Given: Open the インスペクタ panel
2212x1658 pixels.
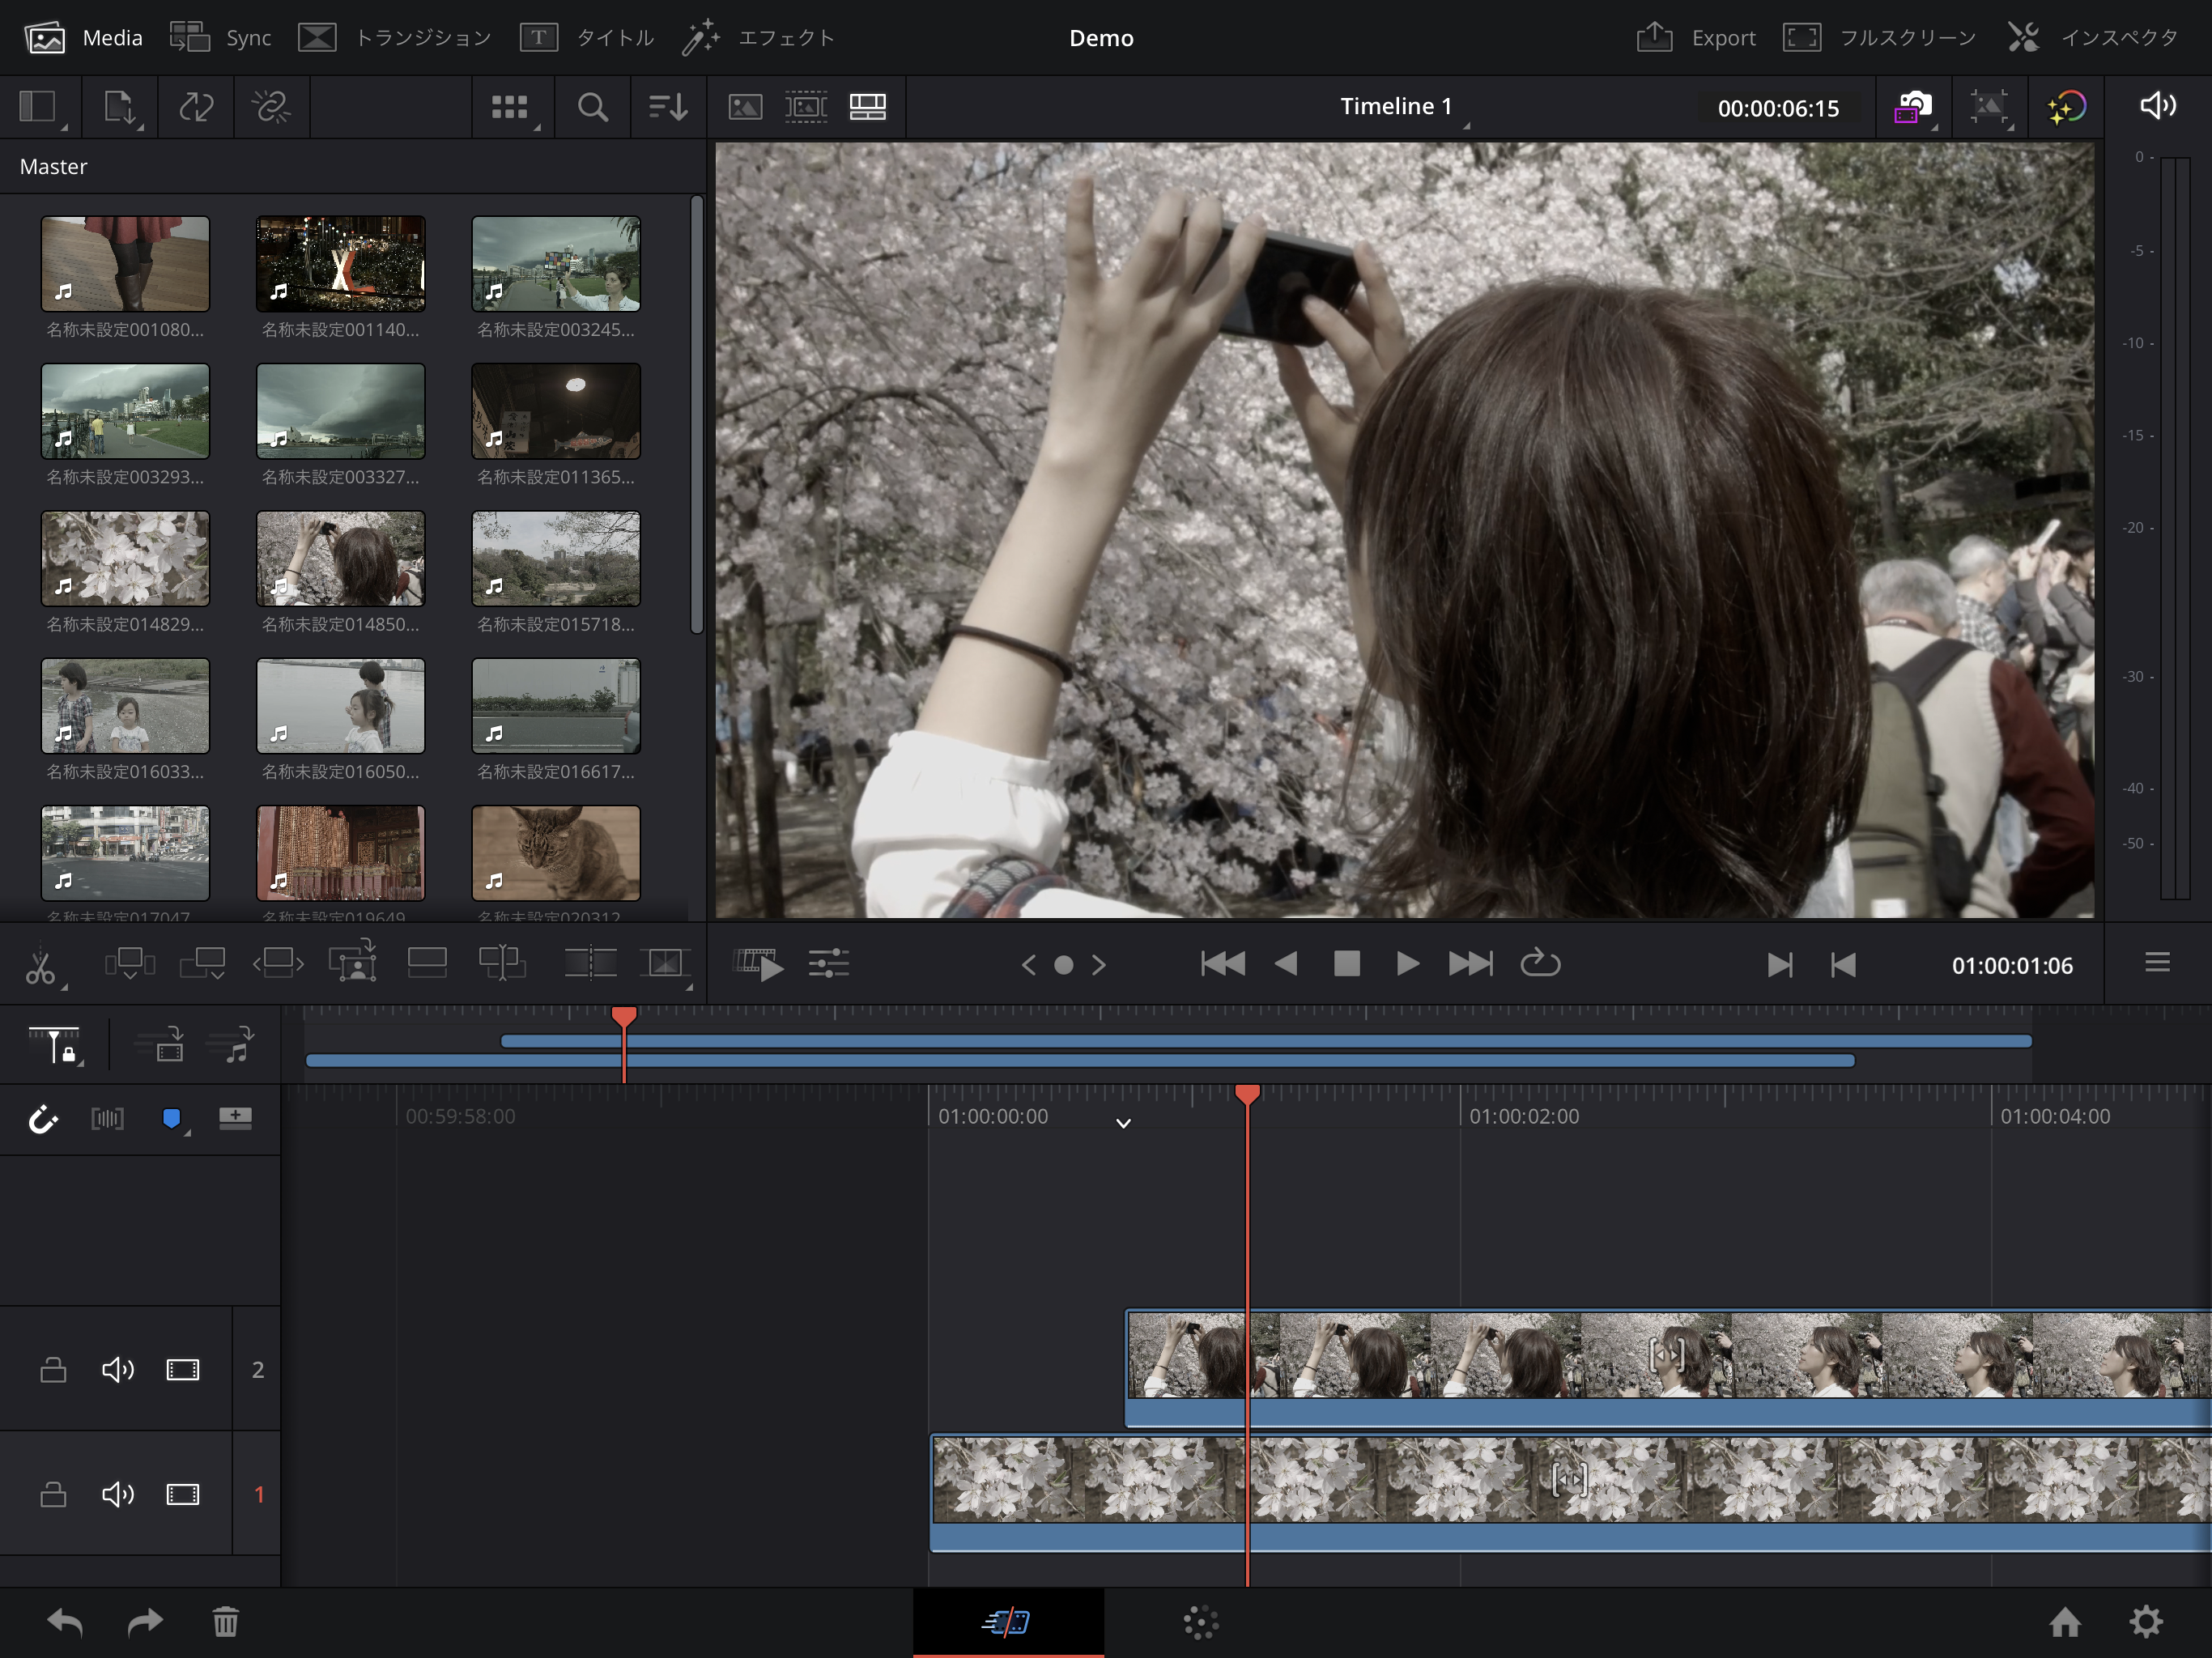Looking at the screenshot, I should coord(2093,38).
